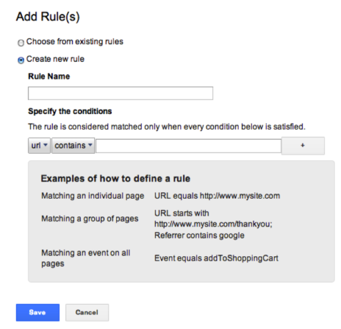The width and height of the screenshot is (341, 329).
Task: Click inside the Rule Name text field
Action: (x=121, y=93)
